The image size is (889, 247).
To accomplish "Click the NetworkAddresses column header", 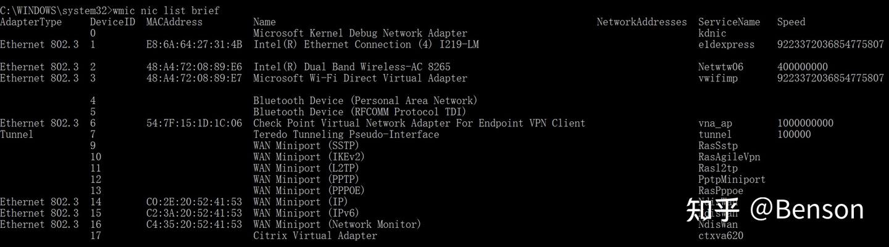I will click(x=641, y=22).
